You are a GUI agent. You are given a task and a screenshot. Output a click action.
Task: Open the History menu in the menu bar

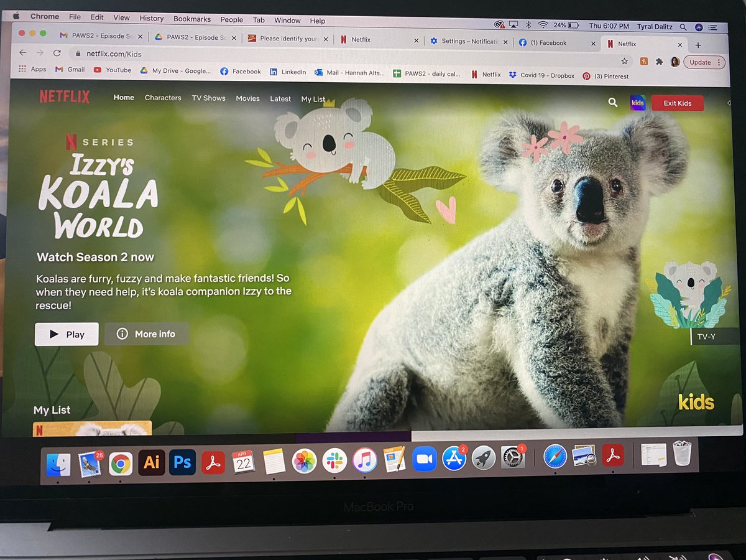pos(152,19)
